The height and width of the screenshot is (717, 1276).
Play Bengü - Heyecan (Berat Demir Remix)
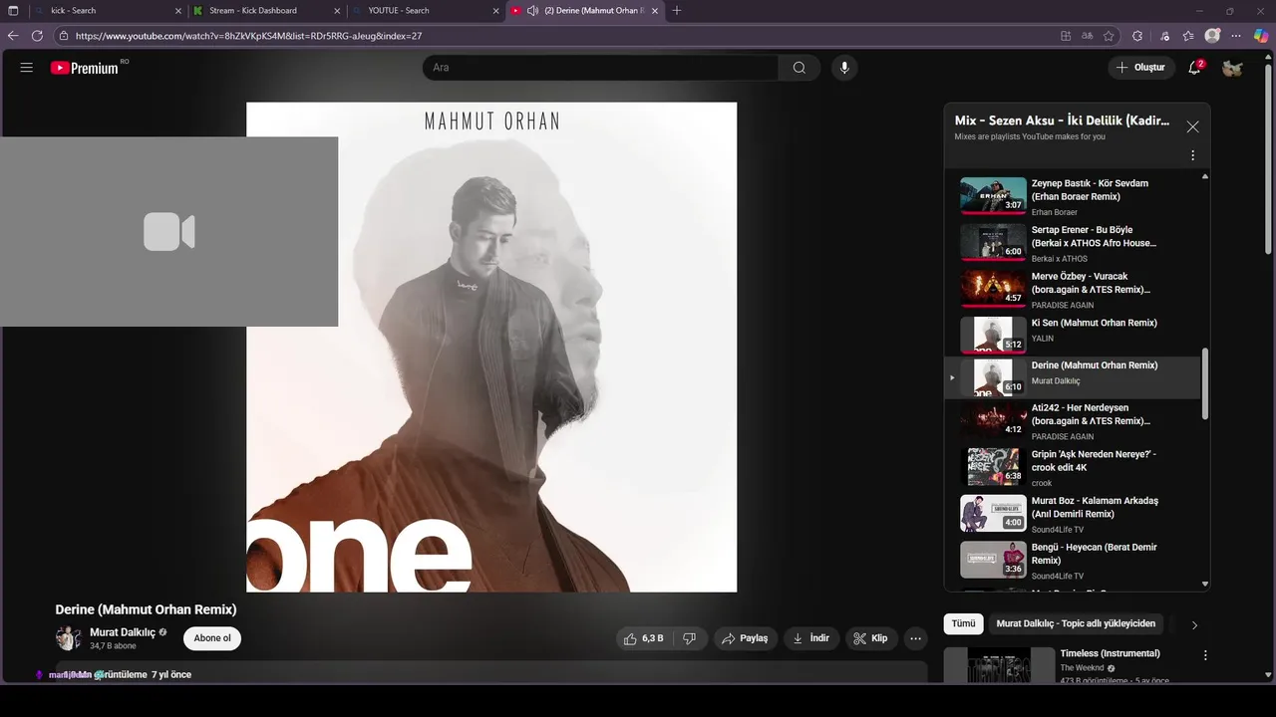click(1073, 561)
